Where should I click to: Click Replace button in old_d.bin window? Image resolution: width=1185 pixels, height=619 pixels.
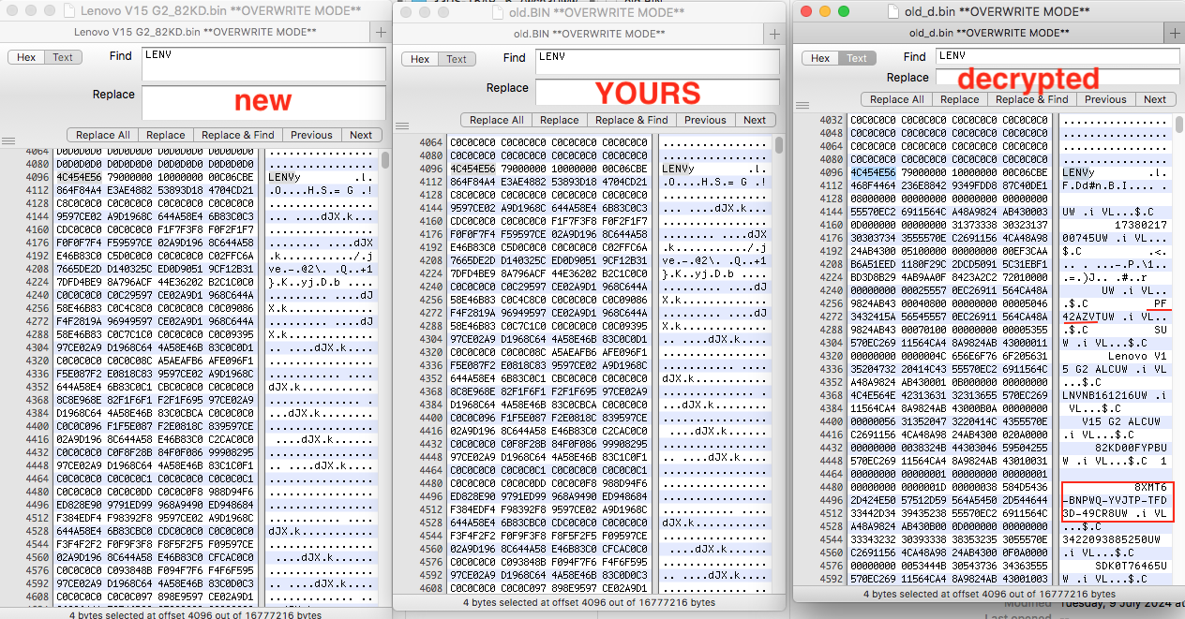[960, 99]
